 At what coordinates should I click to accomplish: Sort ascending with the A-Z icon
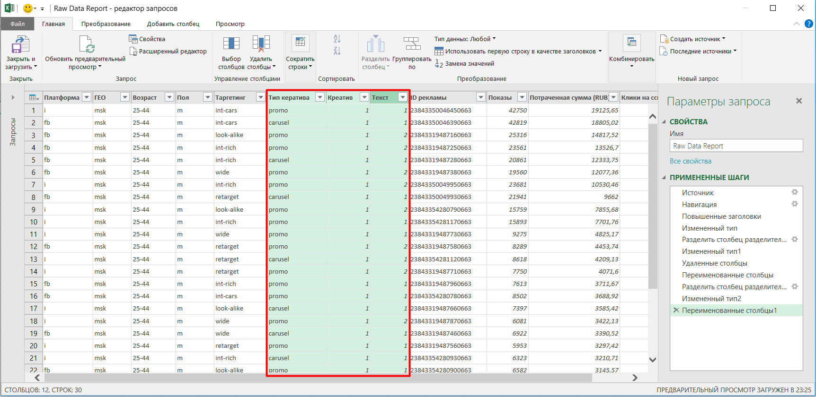337,39
